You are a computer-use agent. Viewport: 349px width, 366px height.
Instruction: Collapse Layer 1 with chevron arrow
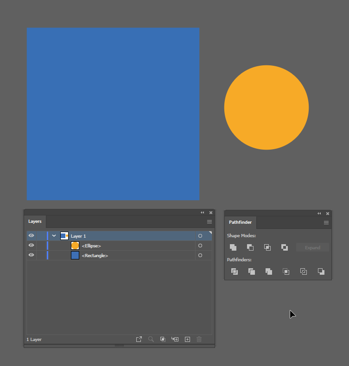[x=54, y=236]
